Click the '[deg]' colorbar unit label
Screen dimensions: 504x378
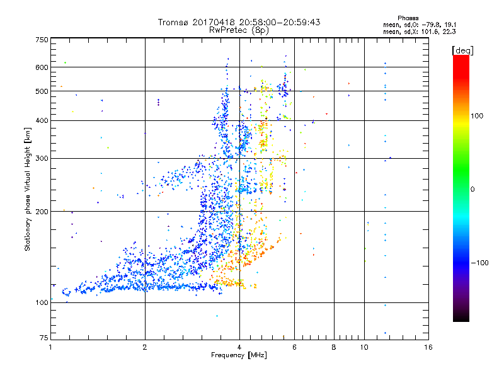[462, 50]
